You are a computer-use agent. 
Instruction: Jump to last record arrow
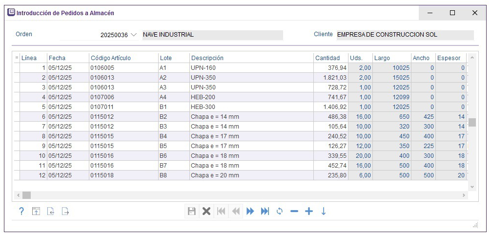[265, 212]
